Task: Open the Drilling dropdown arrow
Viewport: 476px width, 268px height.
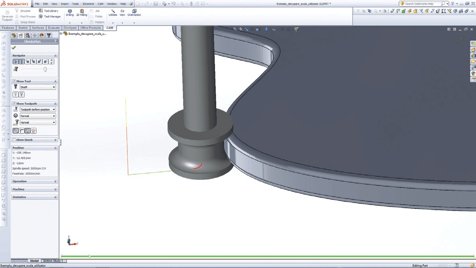Action: pyautogui.click(x=70, y=23)
